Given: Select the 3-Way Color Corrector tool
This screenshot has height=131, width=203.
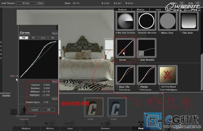Looking at the screenshot, I should point(125,21).
